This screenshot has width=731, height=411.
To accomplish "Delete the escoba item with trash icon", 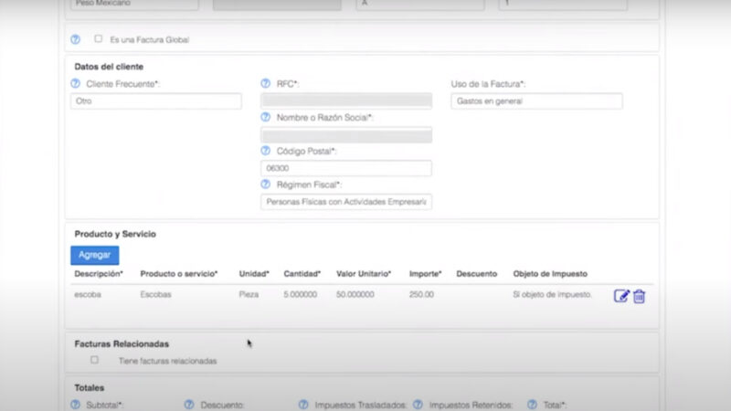I will click(640, 296).
